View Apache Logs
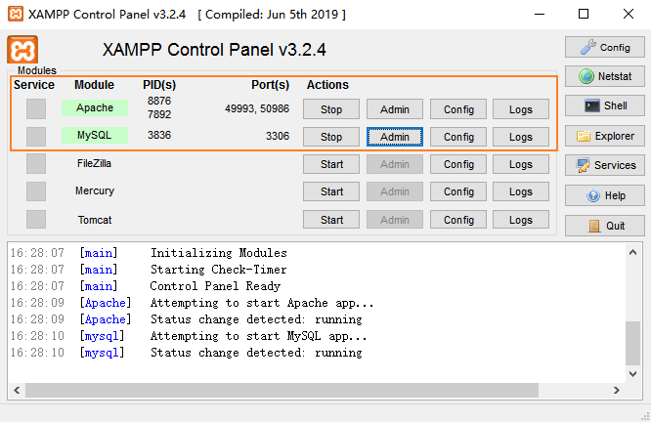This screenshot has height=422, width=651. point(521,109)
